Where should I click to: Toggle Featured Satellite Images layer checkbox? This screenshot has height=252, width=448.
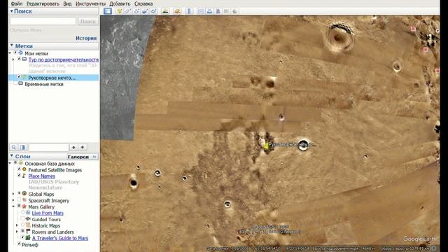click(19, 169)
